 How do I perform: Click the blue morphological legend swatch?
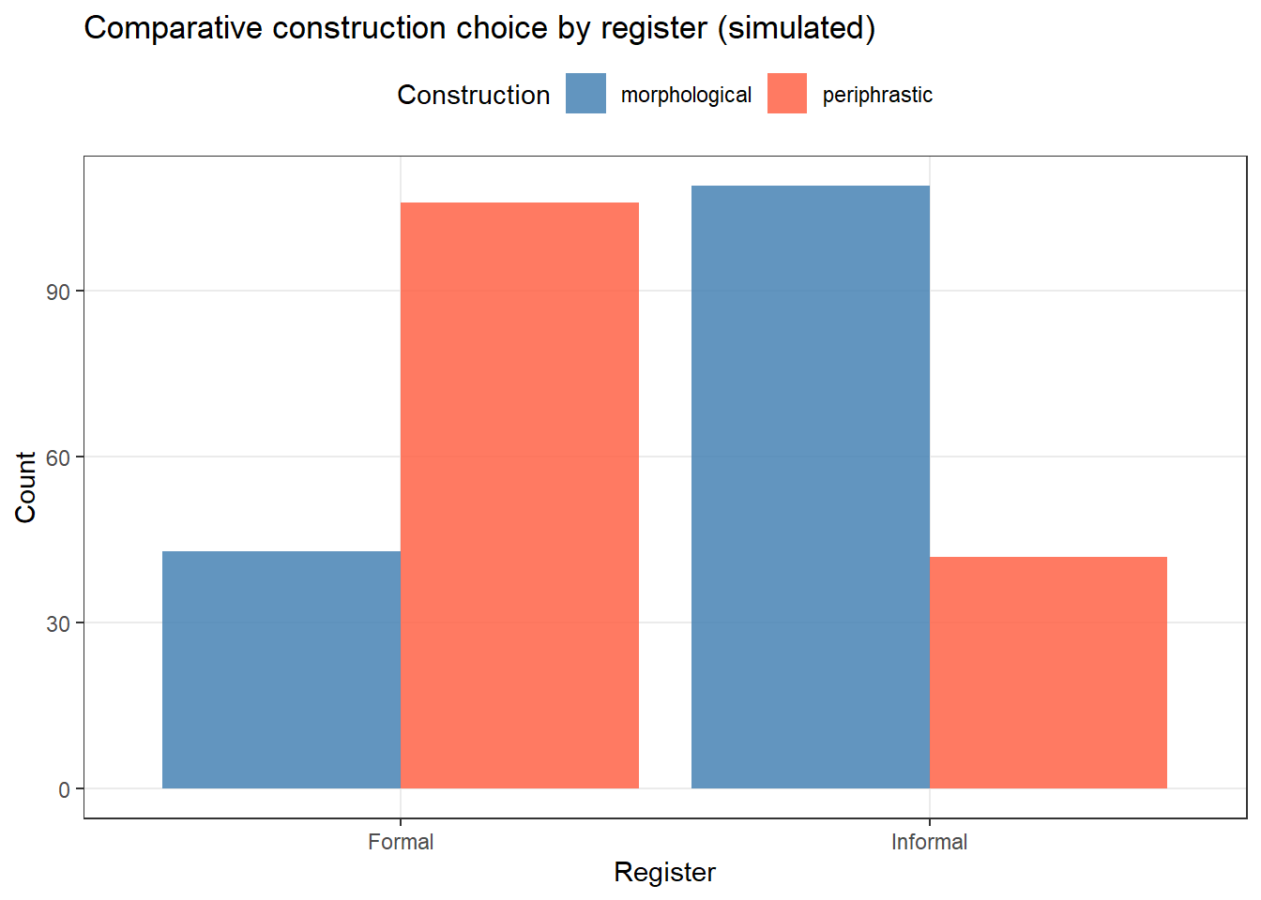coord(585,94)
